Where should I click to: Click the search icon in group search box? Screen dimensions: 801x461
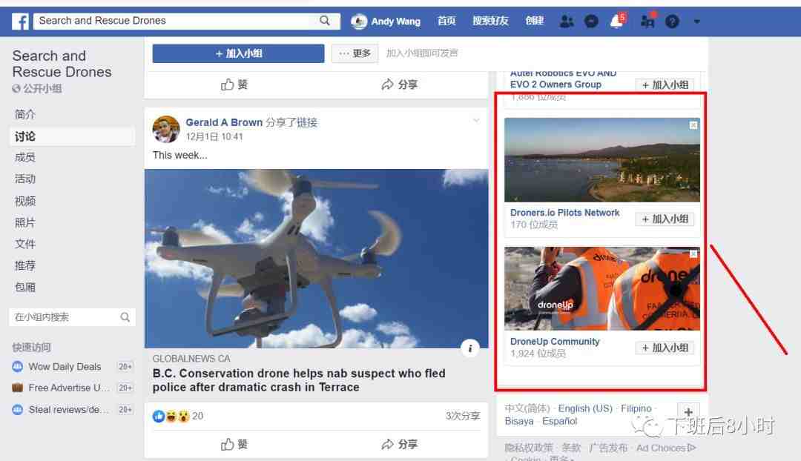[x=125, y=317]
